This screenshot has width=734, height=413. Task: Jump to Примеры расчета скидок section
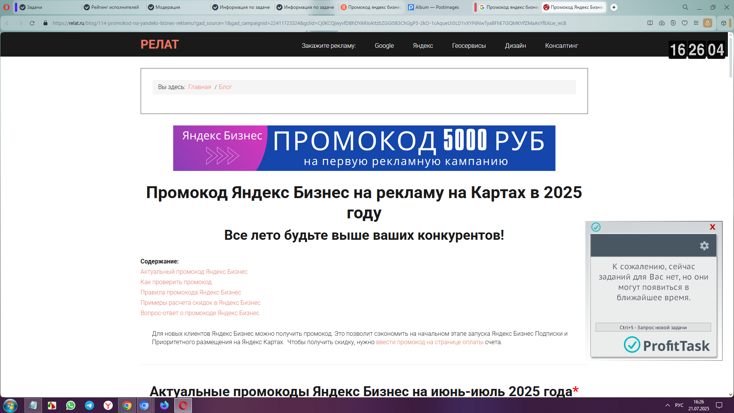pyautogui.click(x=200, y=303)
